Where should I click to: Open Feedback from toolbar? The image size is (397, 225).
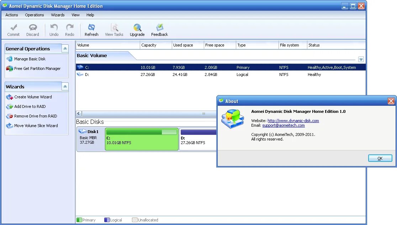[159, 30]
